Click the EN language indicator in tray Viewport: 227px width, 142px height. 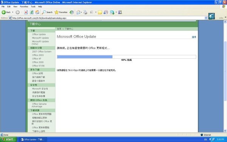[205, 139]
